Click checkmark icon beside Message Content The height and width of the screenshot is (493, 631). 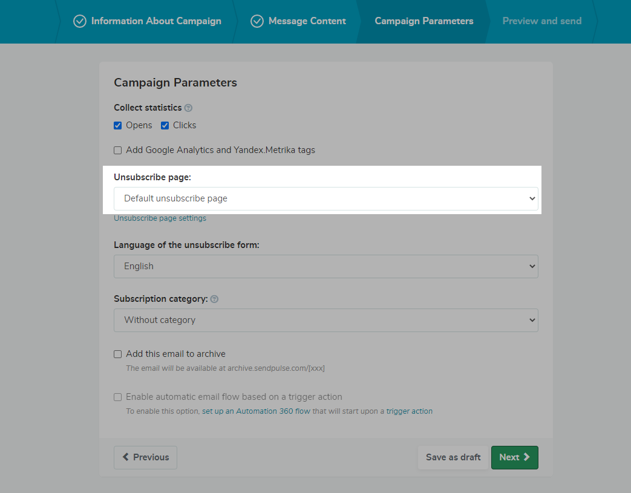tap(257, 21)
